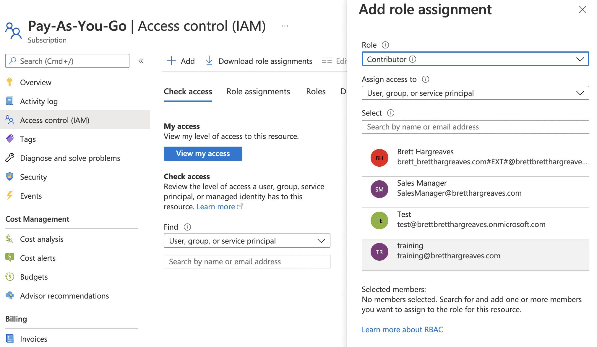This screenshot has width=597, height=347.
Task: Click the Cost alerts icon
Action: coord(10,258)
